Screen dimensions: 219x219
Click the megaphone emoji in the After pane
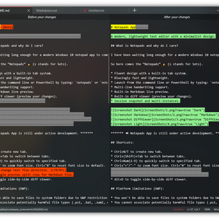(127, 133)
